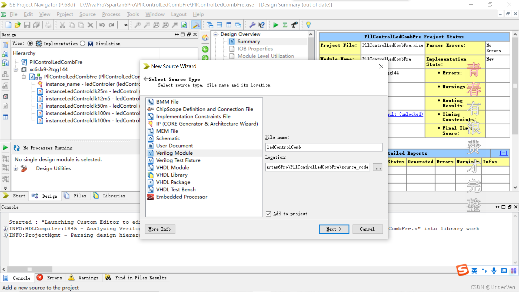Click the back arrow in wizard header
The height and width of the screenshot is (292, 519).
click(146, 79)
